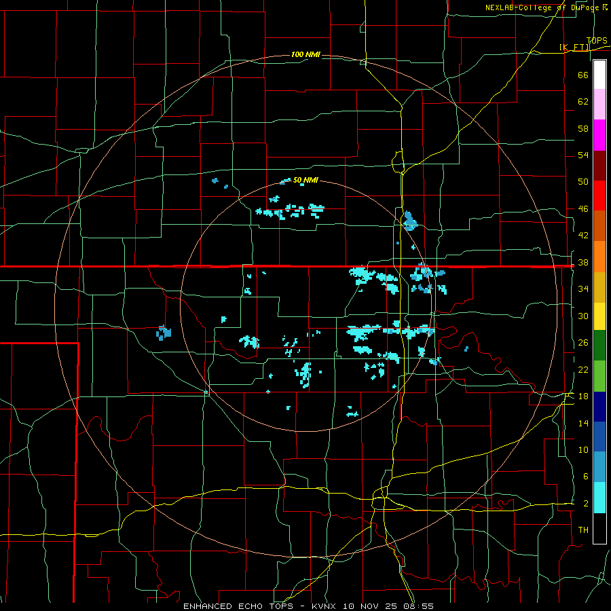This screenshot has height=611, width=611.
Task: Click the dark red legend swatch
Action: (599, 166)
